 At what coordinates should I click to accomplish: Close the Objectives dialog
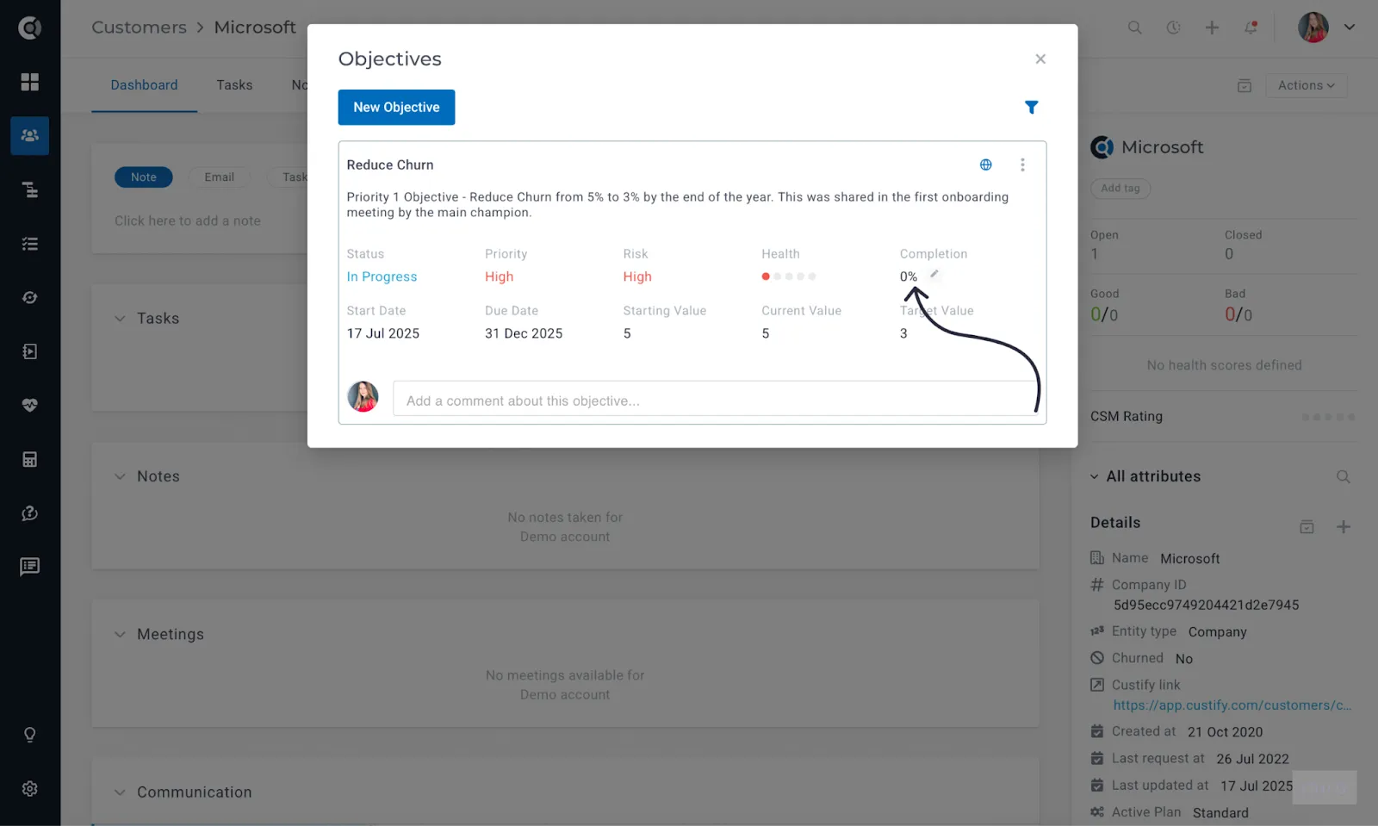1040,59
